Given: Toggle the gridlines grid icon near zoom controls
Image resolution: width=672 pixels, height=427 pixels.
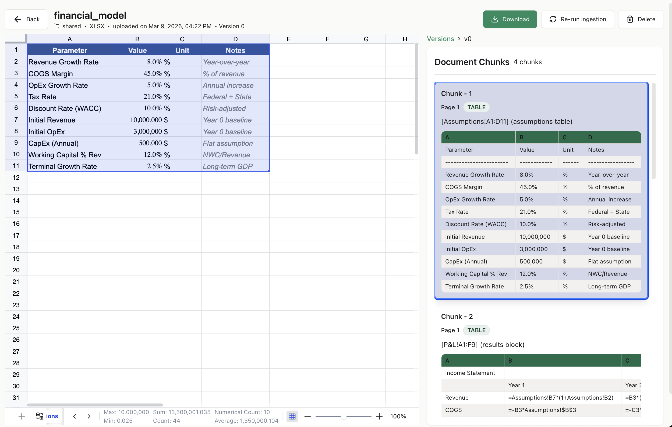Looking at the screenshot, I should (x=292, y=416).
